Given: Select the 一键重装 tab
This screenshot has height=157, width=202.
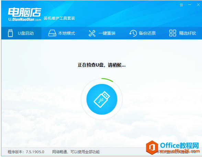Looking at the screenshot, I should (x=102, y=33).
